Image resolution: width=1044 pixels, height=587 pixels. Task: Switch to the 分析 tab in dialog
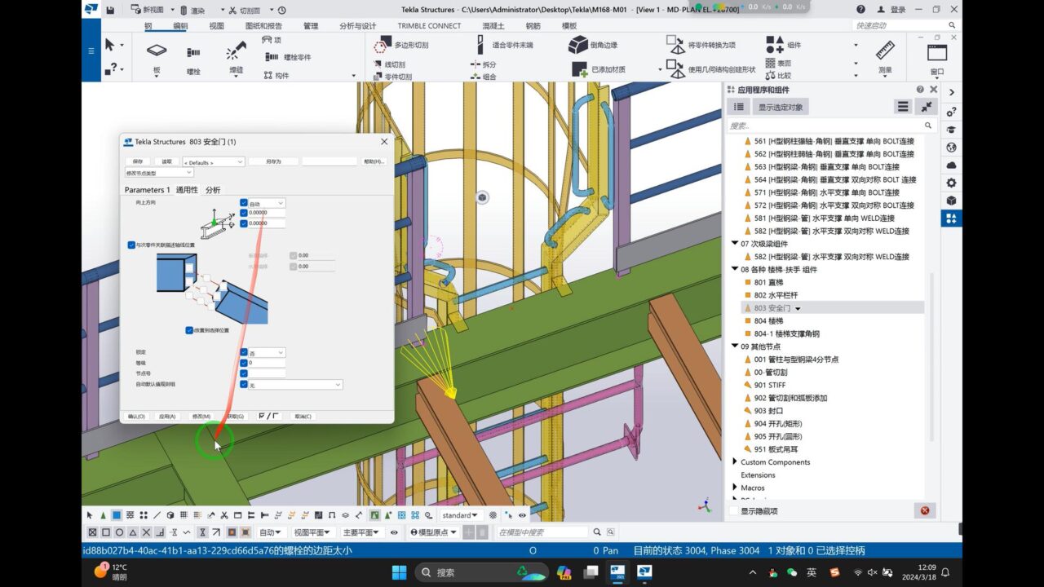pos(213,190)
